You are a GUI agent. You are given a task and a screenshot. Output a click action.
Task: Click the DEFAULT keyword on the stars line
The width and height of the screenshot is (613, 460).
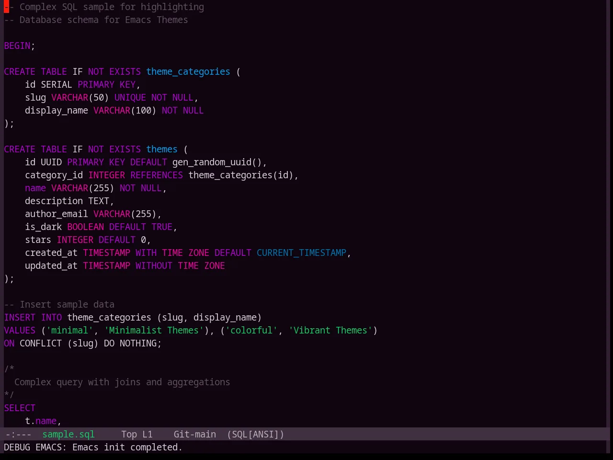[117, 240]
